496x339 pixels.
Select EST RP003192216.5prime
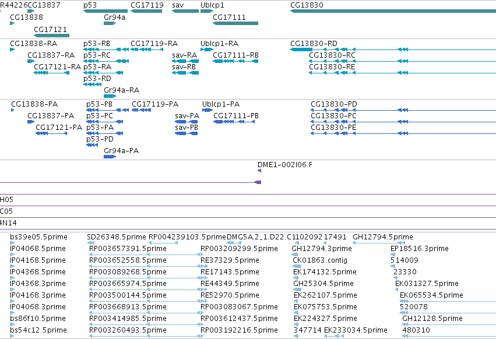(239, 330)
